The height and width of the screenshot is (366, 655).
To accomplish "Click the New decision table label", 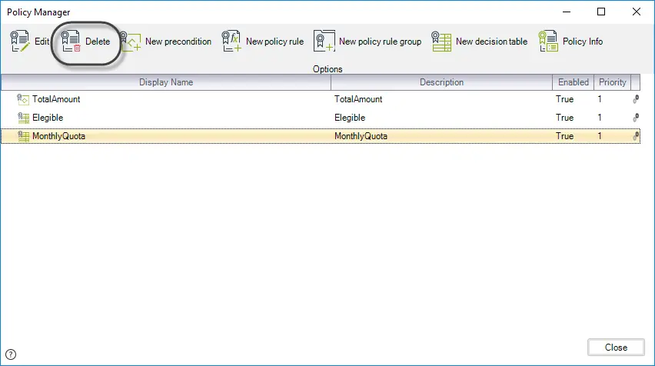I will pyautogui.click(x=492, y=42).
